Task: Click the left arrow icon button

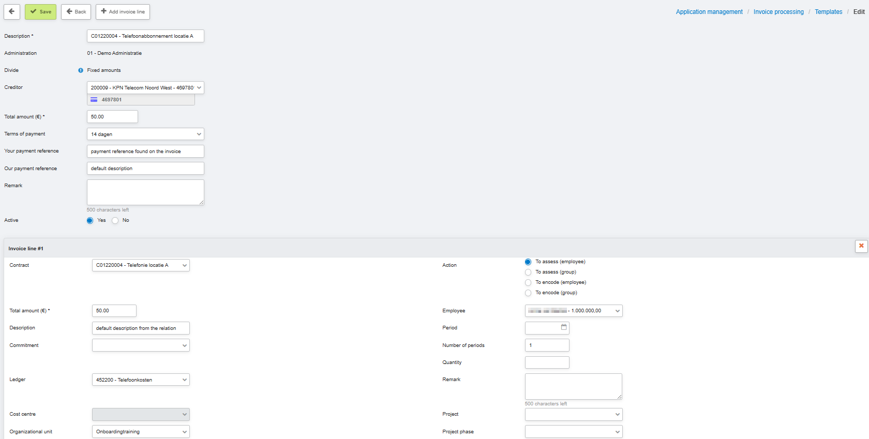Action: coord(11,11)
